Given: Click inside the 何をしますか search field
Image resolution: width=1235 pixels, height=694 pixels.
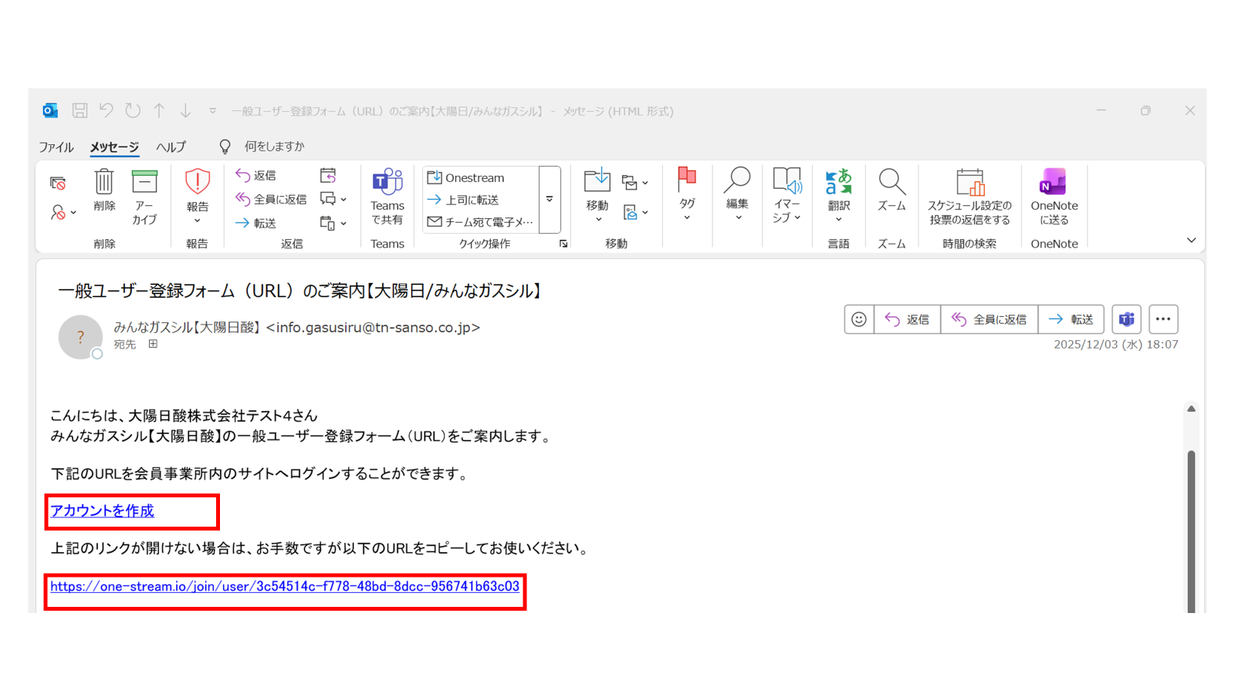Looking at the screenshot, I should 275,146.
